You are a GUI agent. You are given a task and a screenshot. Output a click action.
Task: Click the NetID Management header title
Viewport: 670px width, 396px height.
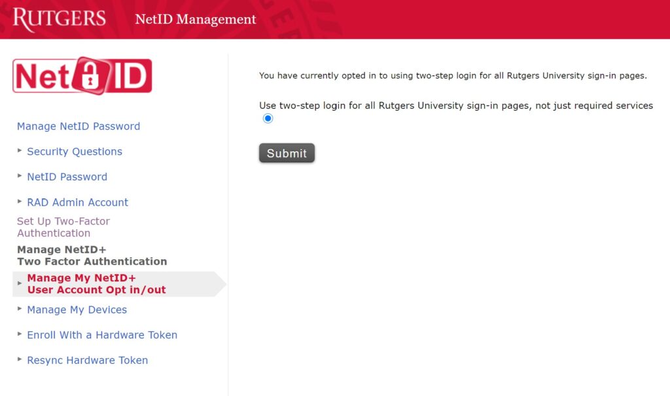click(x=195, y=20)
